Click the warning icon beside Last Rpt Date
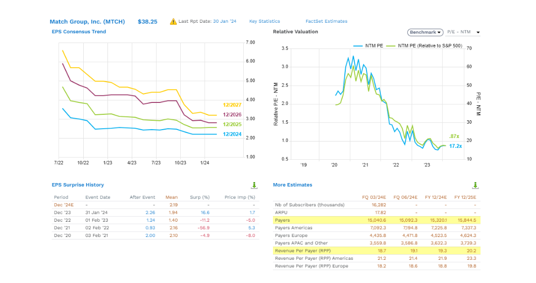 tap(173, 21)
